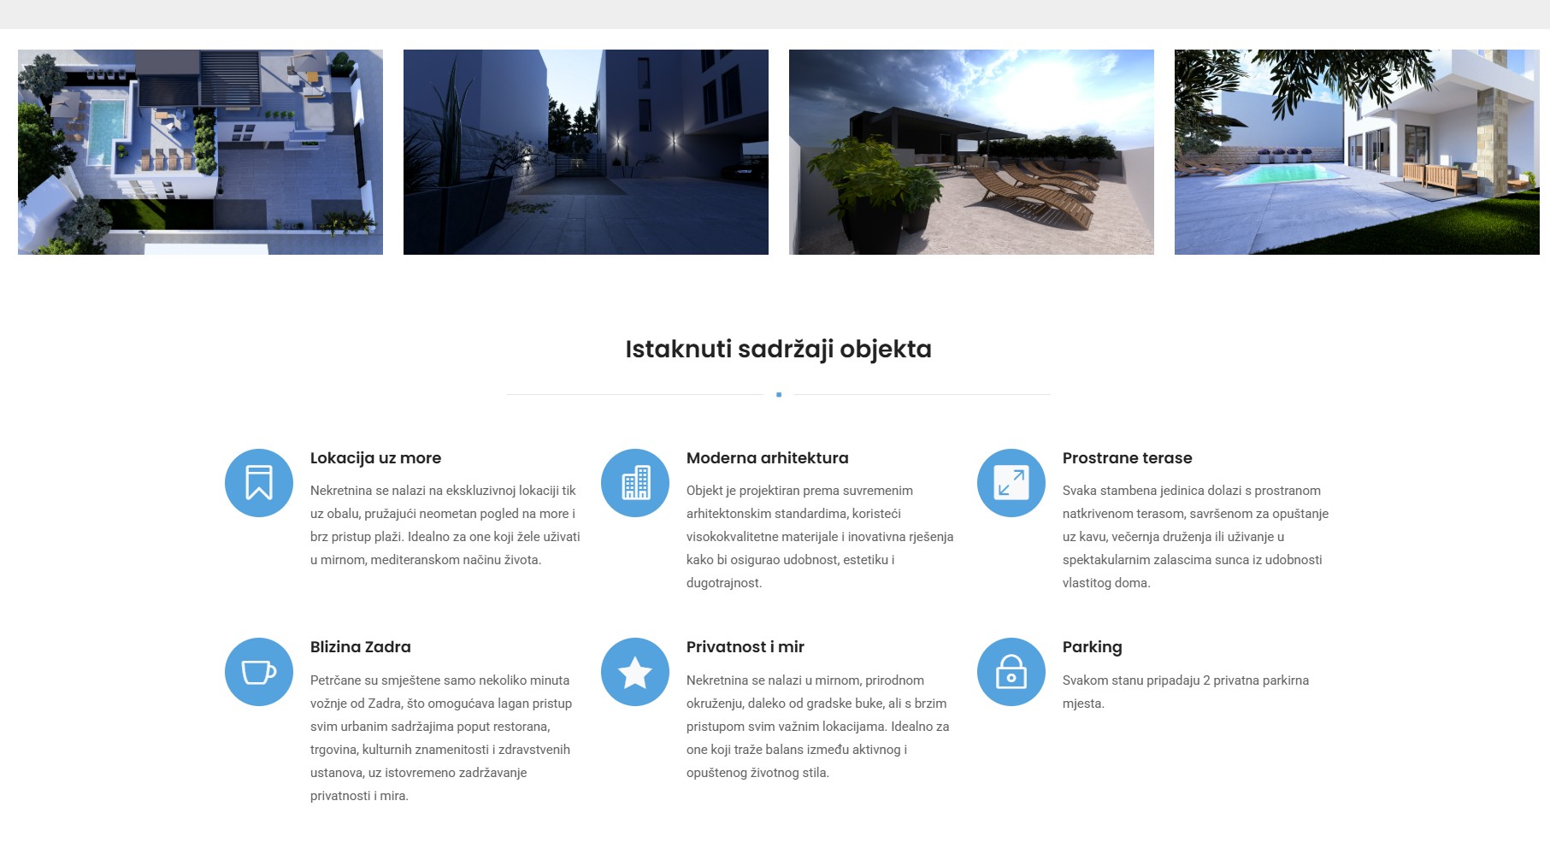The image size is (1550, 854).
Task: Click the blue dot in the divider line
Action: 779,395
